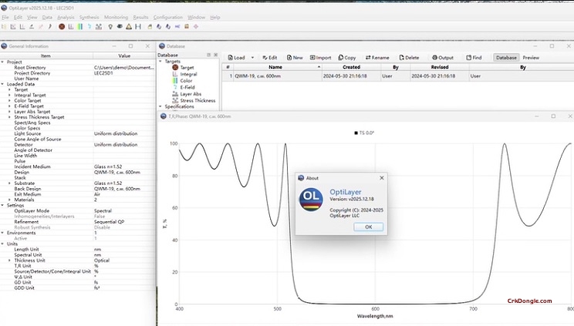This screenshot has height=326, width=574.
Task: Select Color in the Database tree
Action: pos(186,81)
